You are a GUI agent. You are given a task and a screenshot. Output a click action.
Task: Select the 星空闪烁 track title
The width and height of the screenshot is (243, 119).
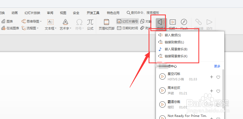[174, 74]
